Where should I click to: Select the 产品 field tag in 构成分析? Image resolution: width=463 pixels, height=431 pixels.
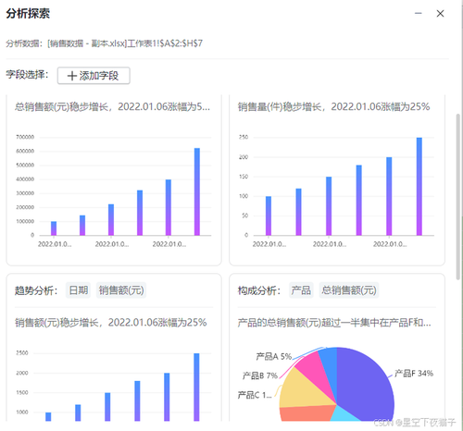(301, 290)
